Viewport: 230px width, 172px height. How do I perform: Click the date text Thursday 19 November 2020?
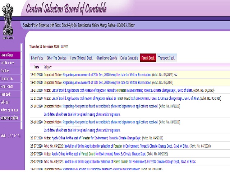(x=44, y=47)
